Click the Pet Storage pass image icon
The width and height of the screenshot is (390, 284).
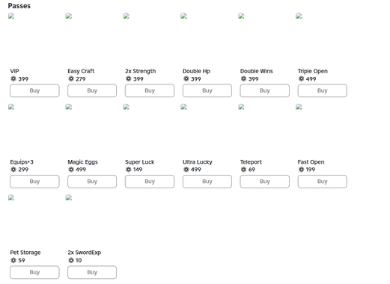11,198
